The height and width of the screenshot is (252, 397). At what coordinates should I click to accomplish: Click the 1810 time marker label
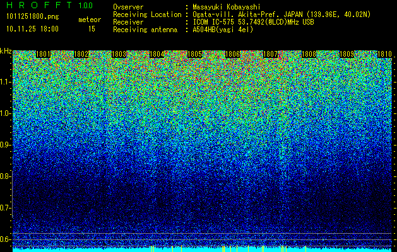[x=384, y=54]
